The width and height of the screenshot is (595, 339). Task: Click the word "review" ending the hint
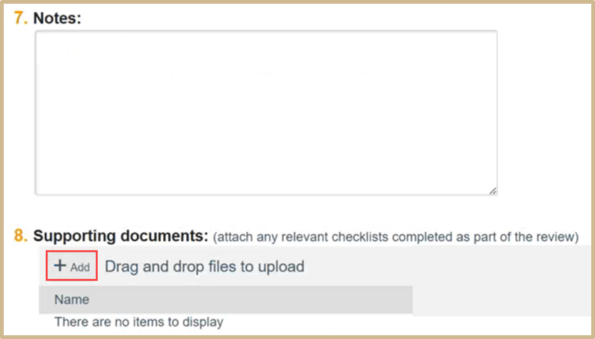[x=557, y=237]
